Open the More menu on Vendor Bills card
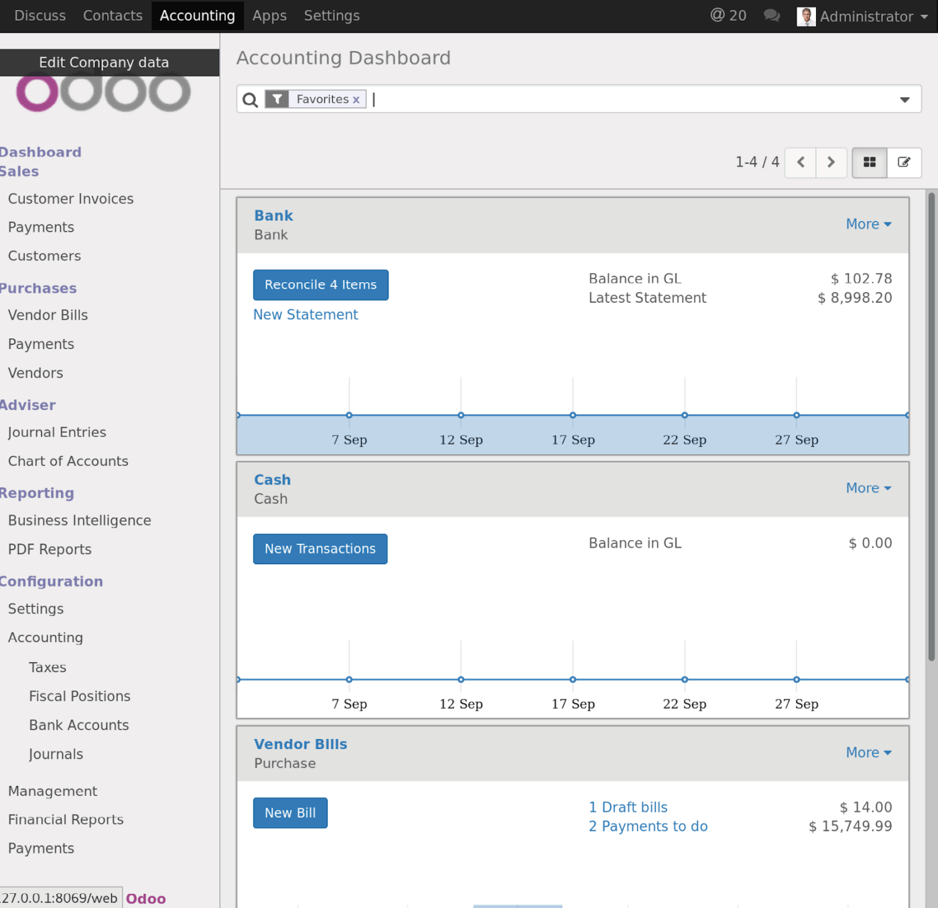938x908 pixels. (868, 752)
